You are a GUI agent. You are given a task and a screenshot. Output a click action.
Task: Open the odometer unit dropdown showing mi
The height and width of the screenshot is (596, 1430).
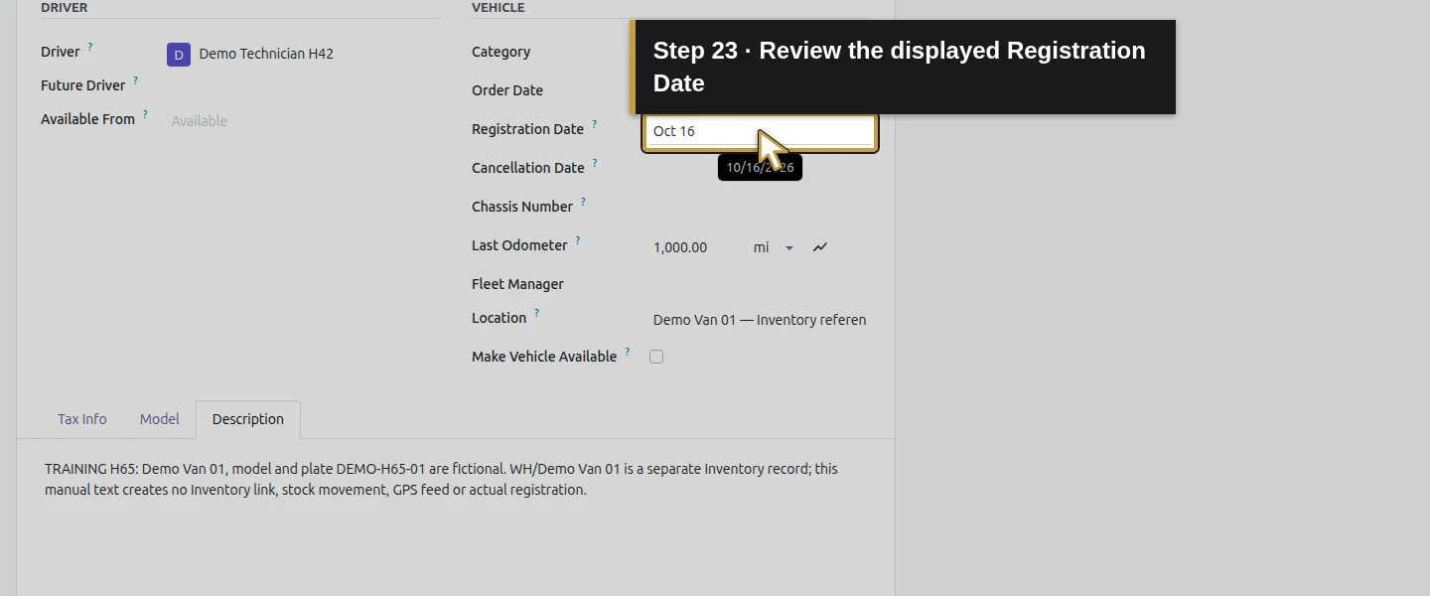(x=774, y=247)
